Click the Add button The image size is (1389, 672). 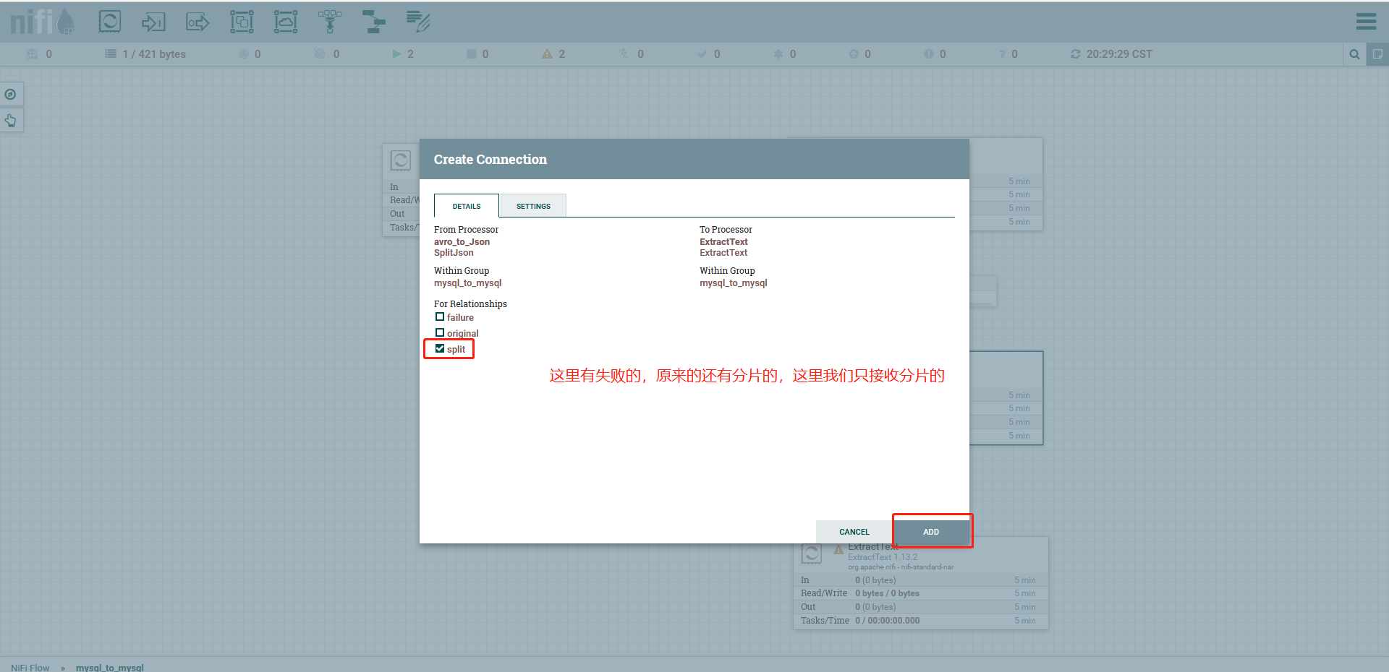pyautogui.click(x=931, y=532)
